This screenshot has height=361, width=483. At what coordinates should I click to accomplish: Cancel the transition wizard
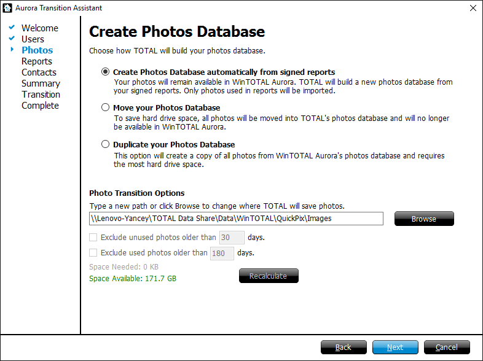[x=447, y=347]
